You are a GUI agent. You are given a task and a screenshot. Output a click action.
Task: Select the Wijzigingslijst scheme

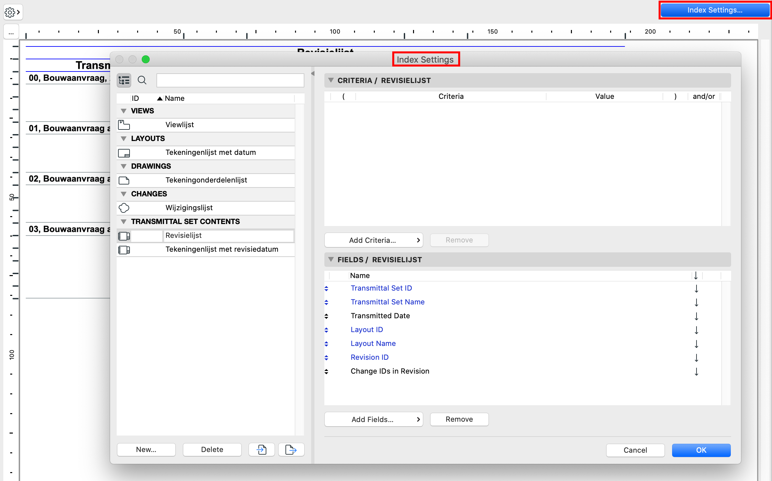click(206, 208)
